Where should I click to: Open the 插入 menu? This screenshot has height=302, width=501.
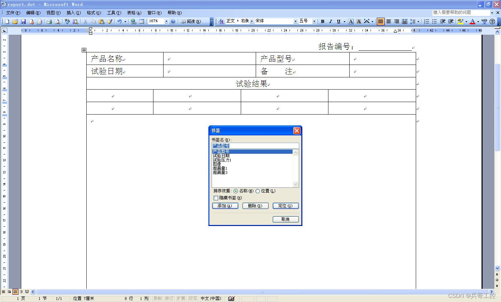coord(74,13)
